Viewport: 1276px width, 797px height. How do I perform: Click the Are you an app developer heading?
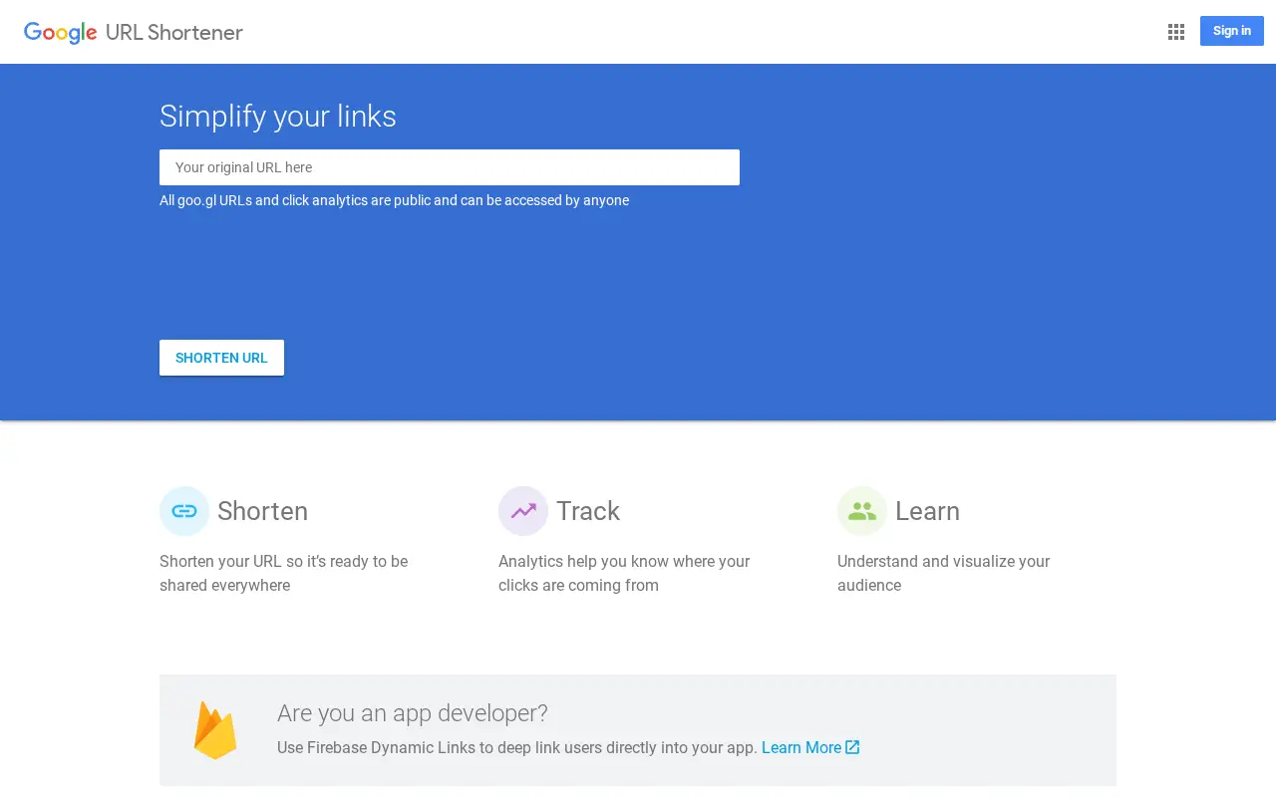coord(413,713)
